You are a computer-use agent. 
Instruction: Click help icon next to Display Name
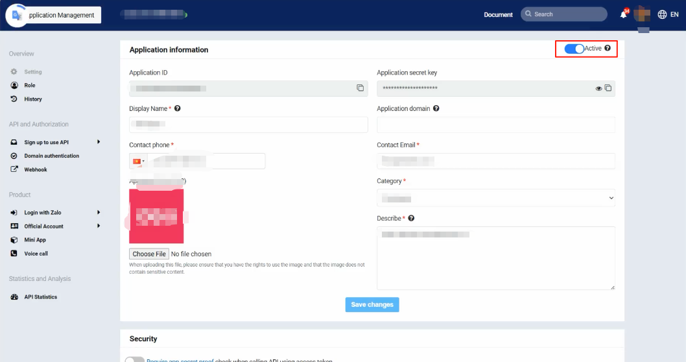click(177, 108)
